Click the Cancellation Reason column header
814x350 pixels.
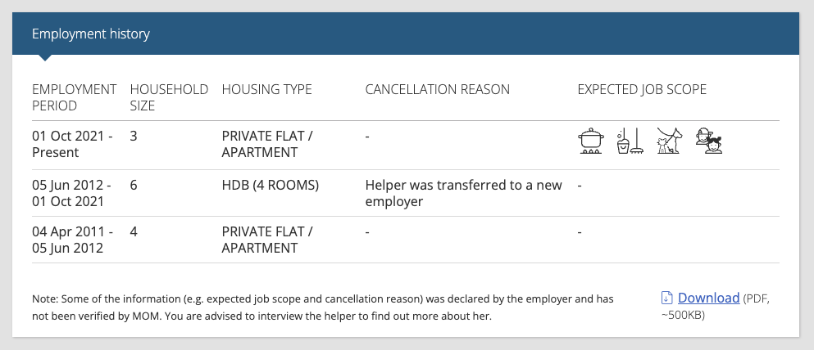point(437,89)
